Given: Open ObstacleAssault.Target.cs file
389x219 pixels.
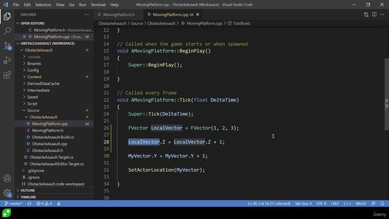Looking at the screenshot, I should tap(55, 158).
